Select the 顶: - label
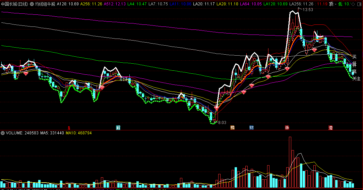The height and width of the screenshot is (190, 363). 333,4
